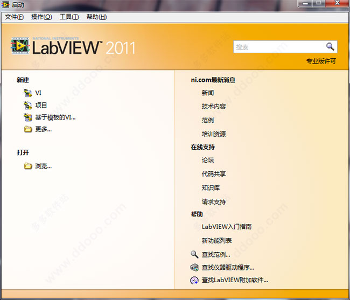Create a new VI via the VI link

point(38,93)
